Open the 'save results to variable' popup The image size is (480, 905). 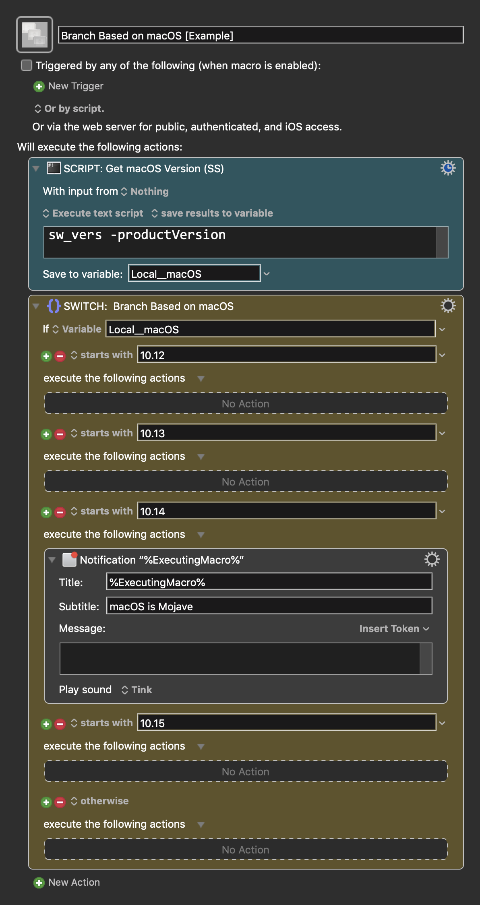click(x=212, y=213)
